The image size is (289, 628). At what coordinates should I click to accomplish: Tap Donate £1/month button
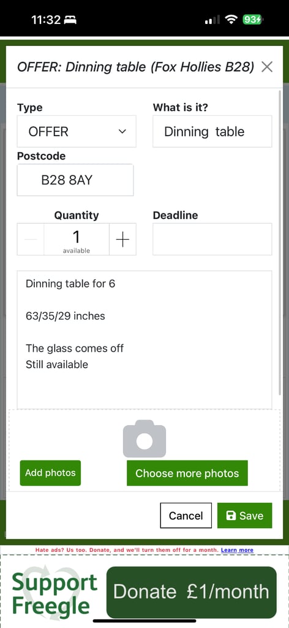point(191,592)
